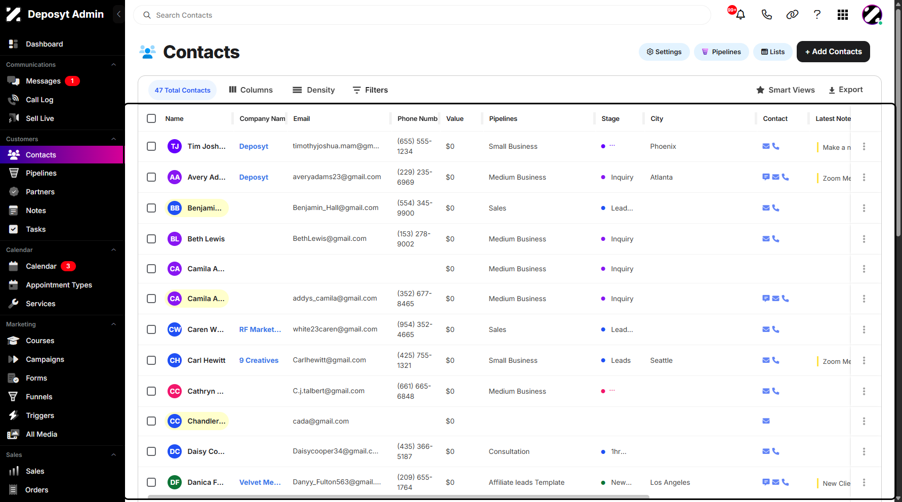Check the Caren W row checkbox
Screen dimensions: 902x502
click(x=151, y=329)
